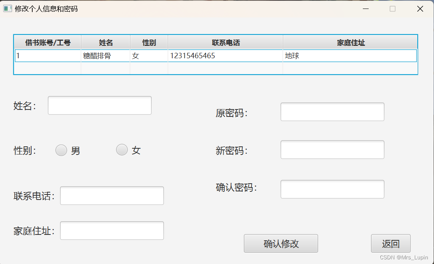Viewport: 434px width, 264px height.
Task: Click inside the 新密码 input field
Action: pos(332,149)
